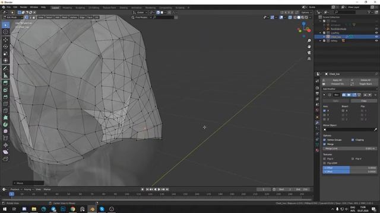
Task: Select the Edge Slide tool
Action: click(5, 138)
